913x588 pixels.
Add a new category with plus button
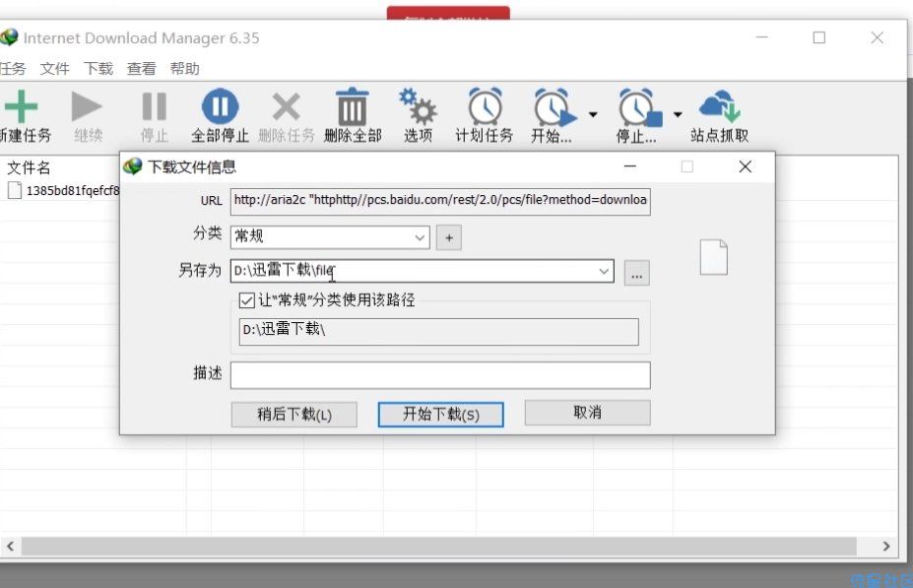click(x=449, y=237)
